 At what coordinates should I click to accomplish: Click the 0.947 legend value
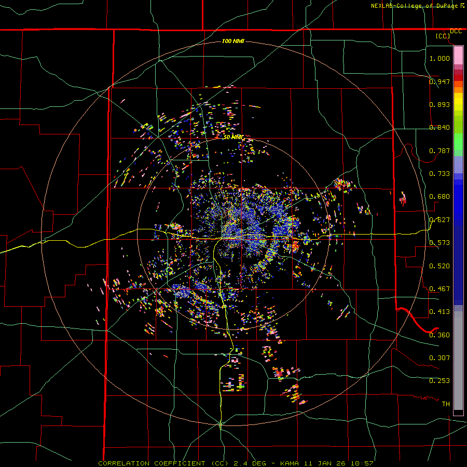pos(439,81)
